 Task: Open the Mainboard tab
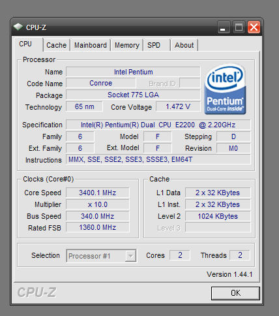coord(91,45)
